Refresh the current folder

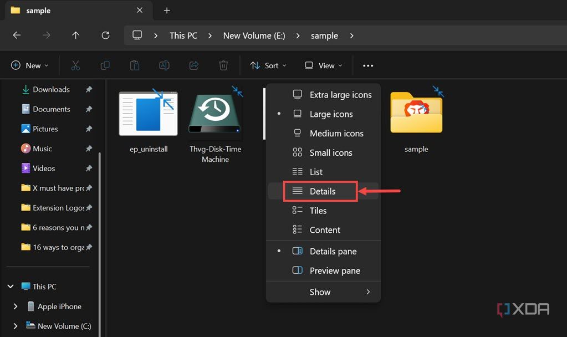point(105,35)
